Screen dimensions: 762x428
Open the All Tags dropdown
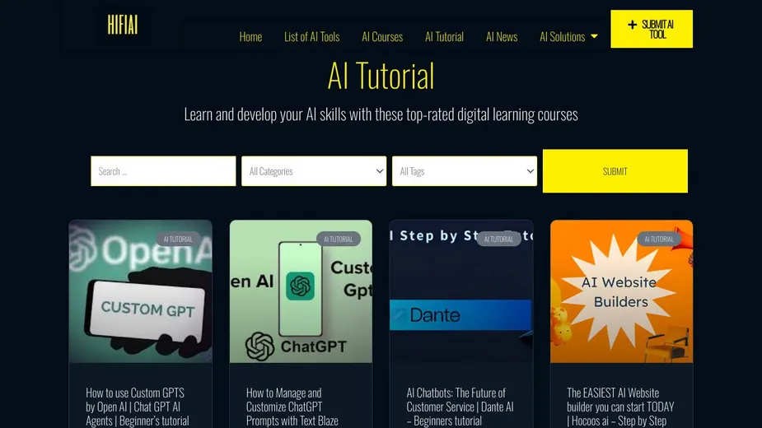click(465, 171)
